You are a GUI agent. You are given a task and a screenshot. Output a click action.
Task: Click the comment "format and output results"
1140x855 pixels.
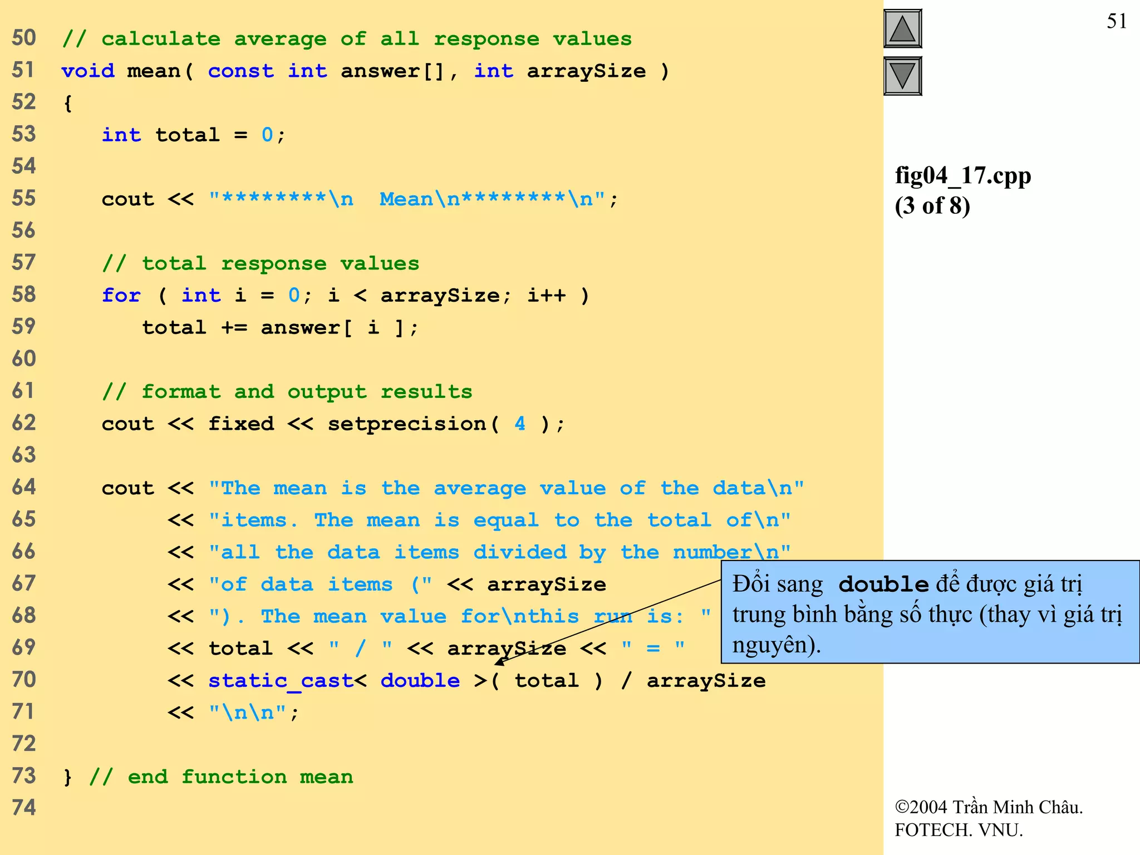click(x=287, y=392)
